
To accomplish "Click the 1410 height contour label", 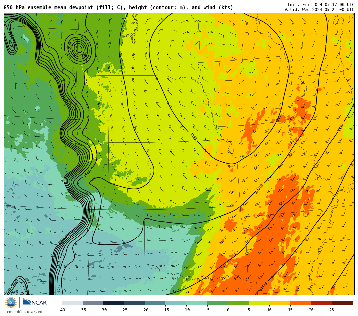I will coord(259,187).
